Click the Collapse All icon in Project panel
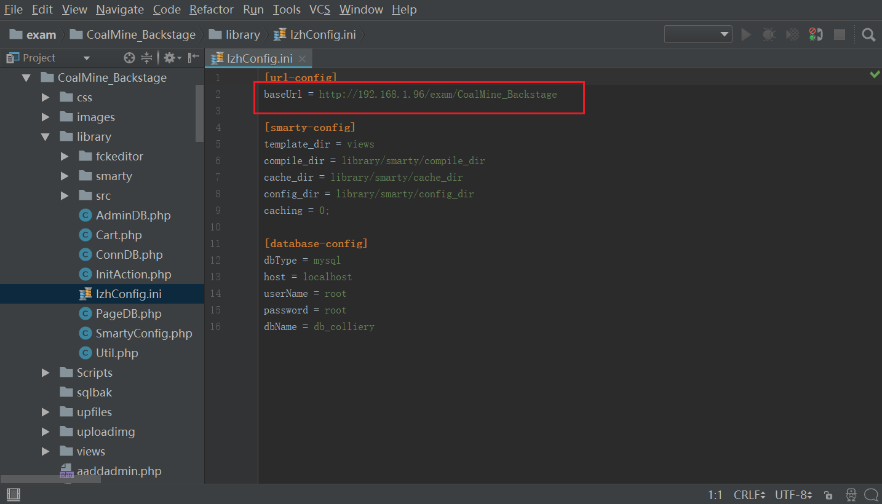Viewport: 882px width, 504px height. click(146, 58)
